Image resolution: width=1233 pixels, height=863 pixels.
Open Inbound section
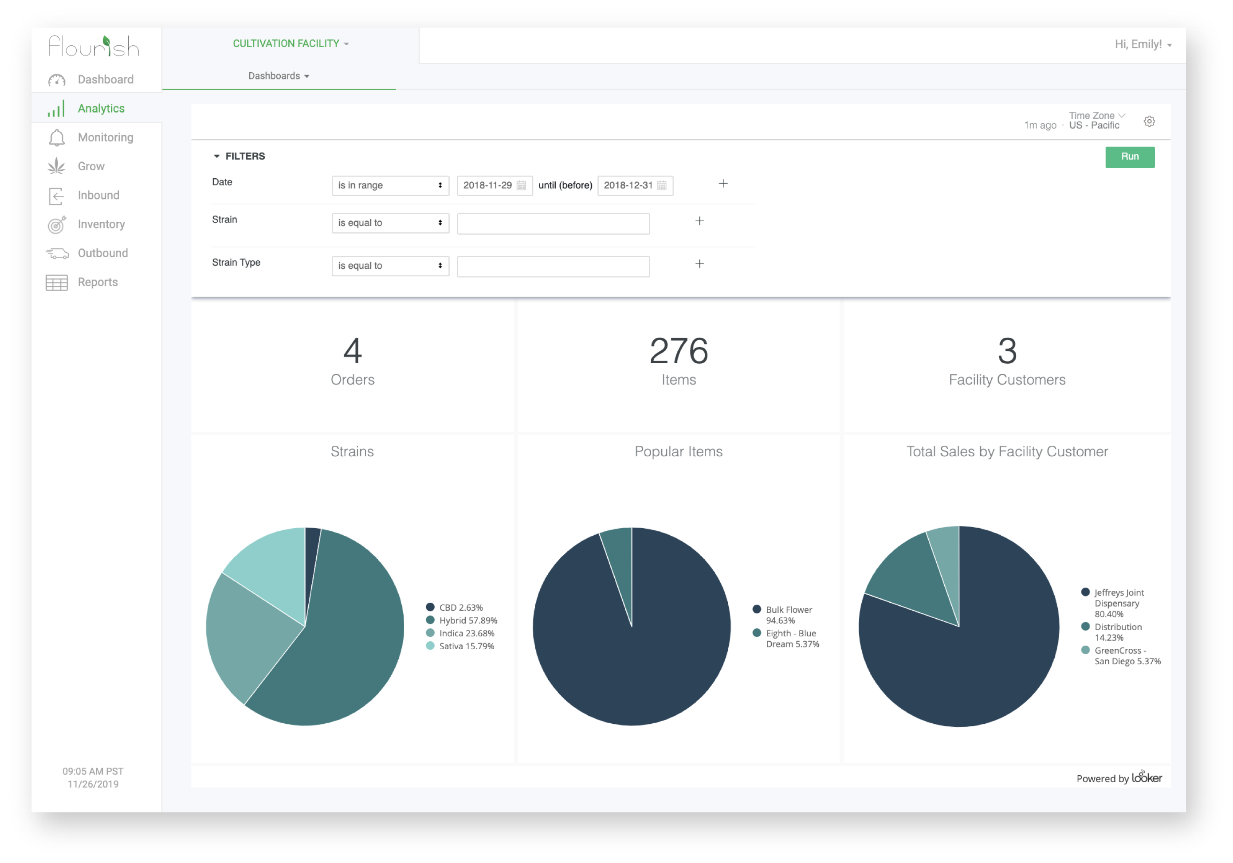[x=97, y=196]
